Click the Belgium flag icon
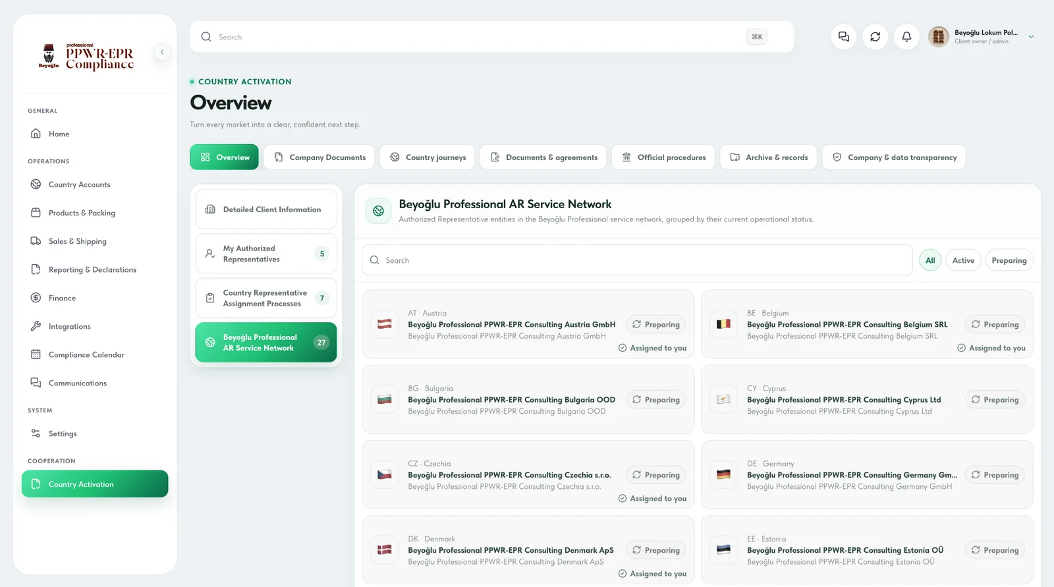The image size is (1054, 587). [723, 324]
